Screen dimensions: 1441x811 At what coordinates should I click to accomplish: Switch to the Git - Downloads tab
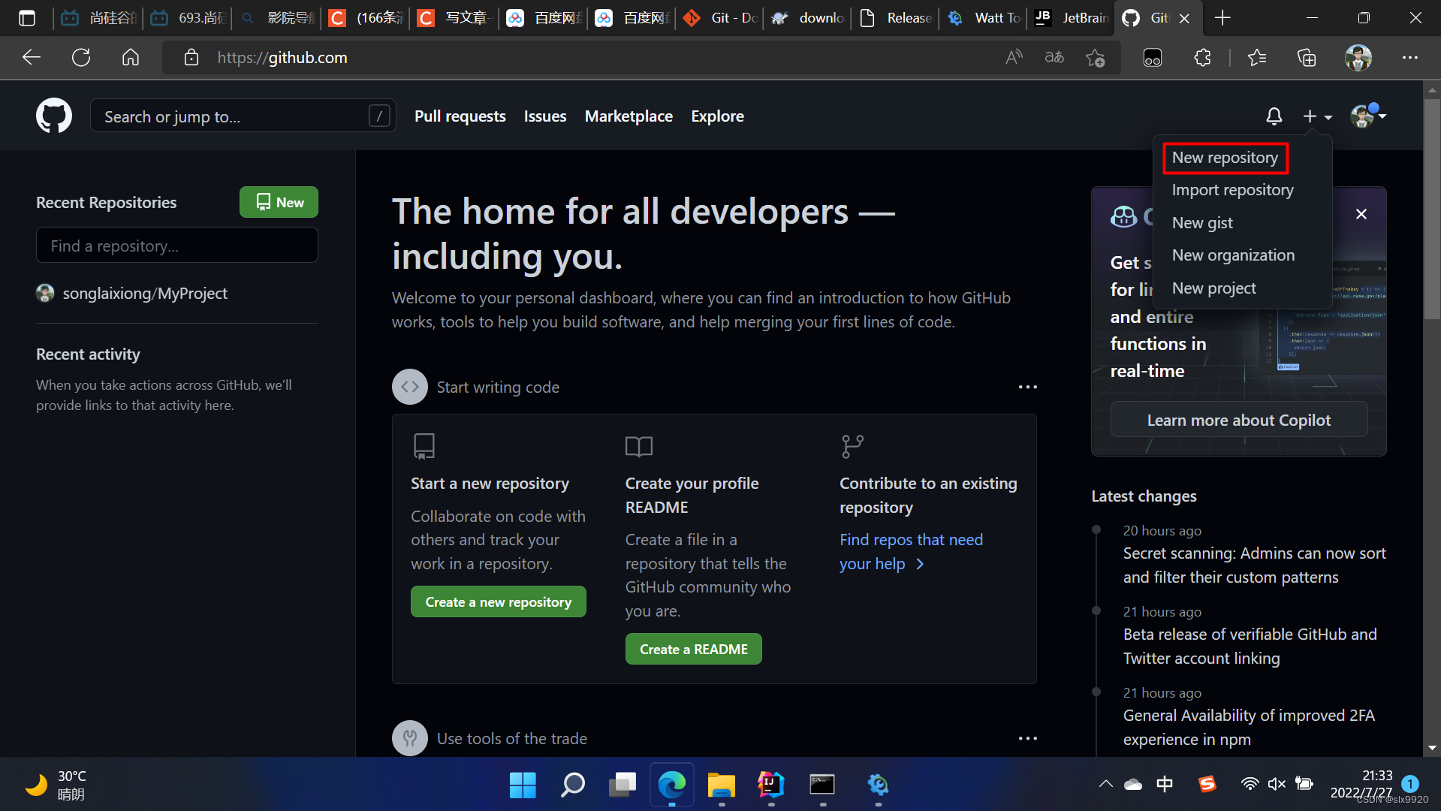719,18
